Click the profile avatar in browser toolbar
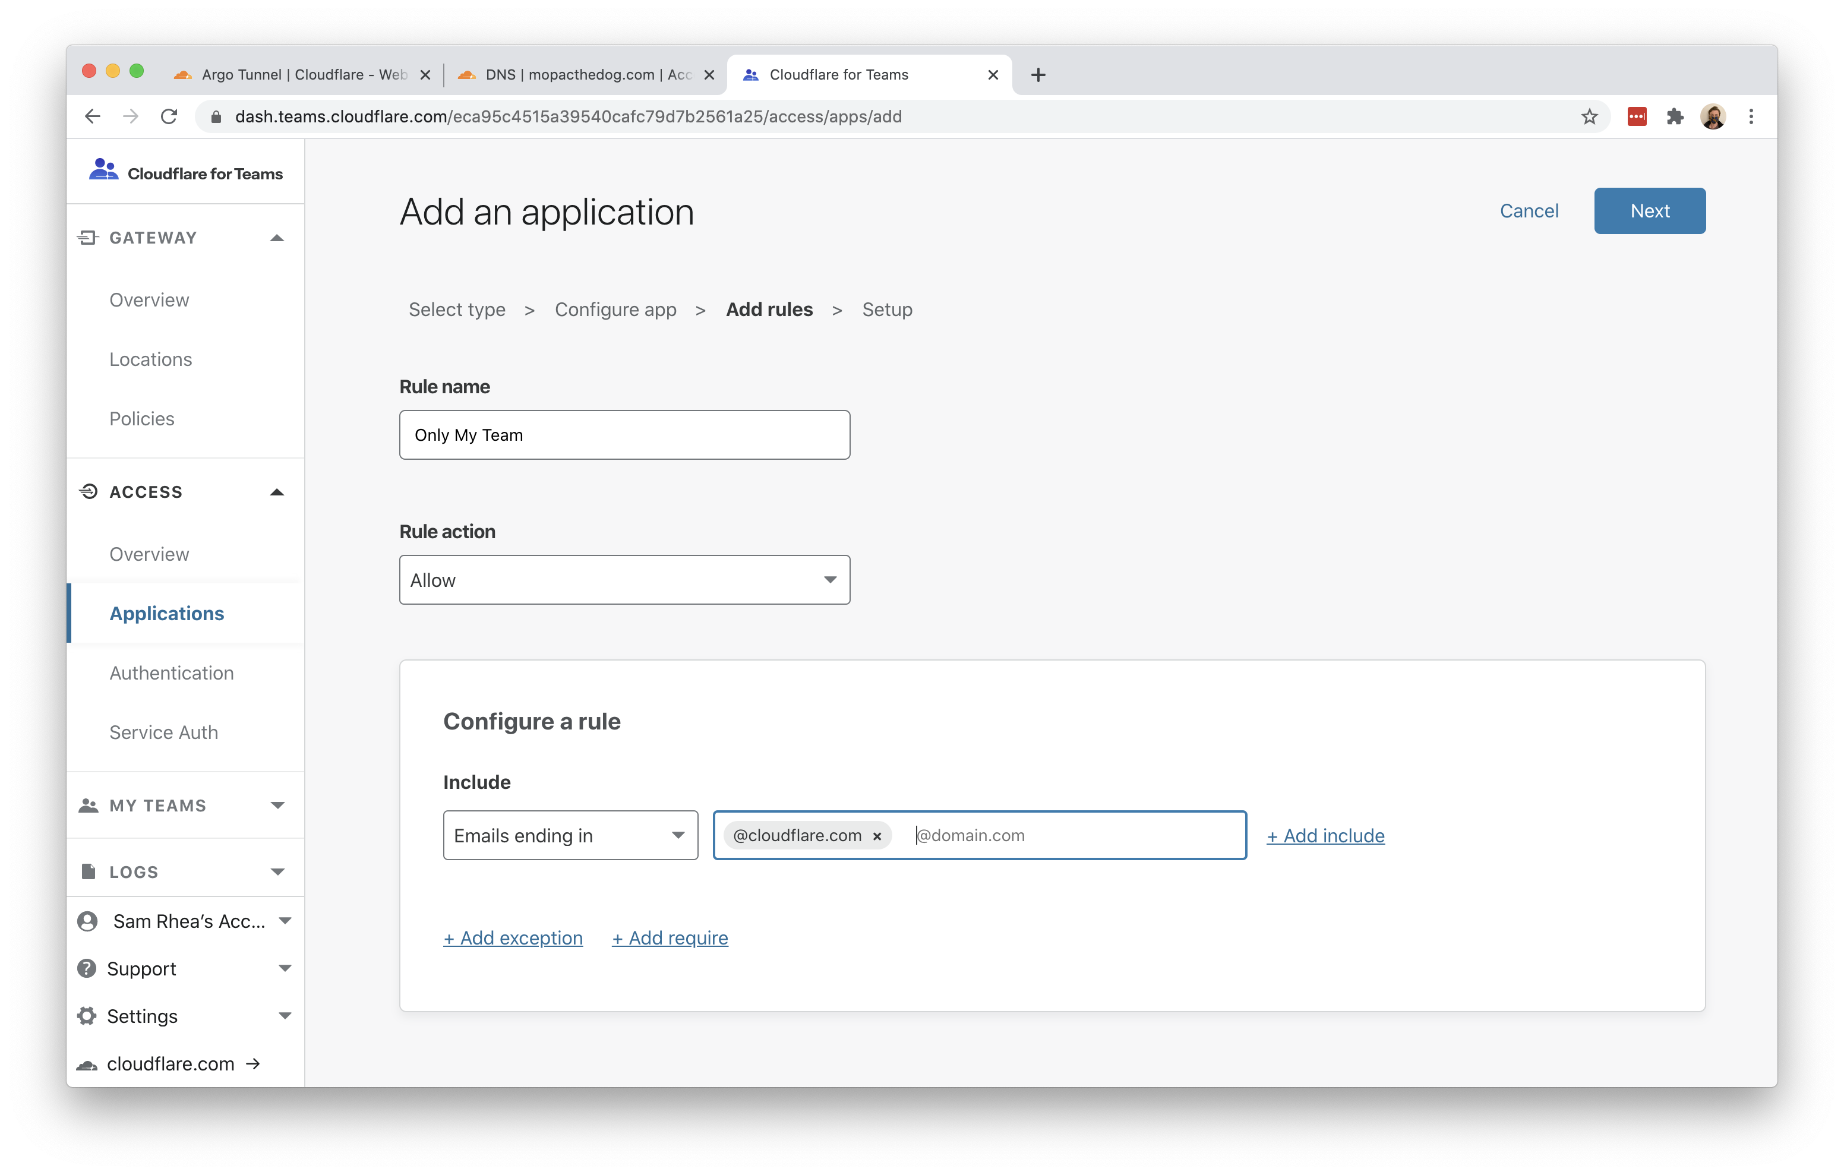The height and width of the screenshot is (1175, 1844). tap(1714, 116)
